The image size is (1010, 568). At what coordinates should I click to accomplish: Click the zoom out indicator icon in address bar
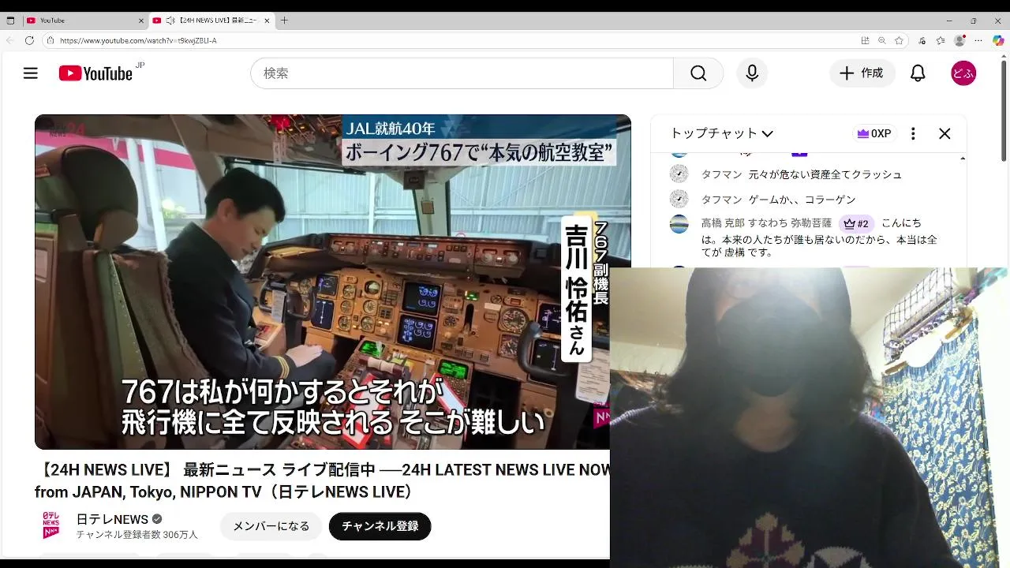[882, 40]
